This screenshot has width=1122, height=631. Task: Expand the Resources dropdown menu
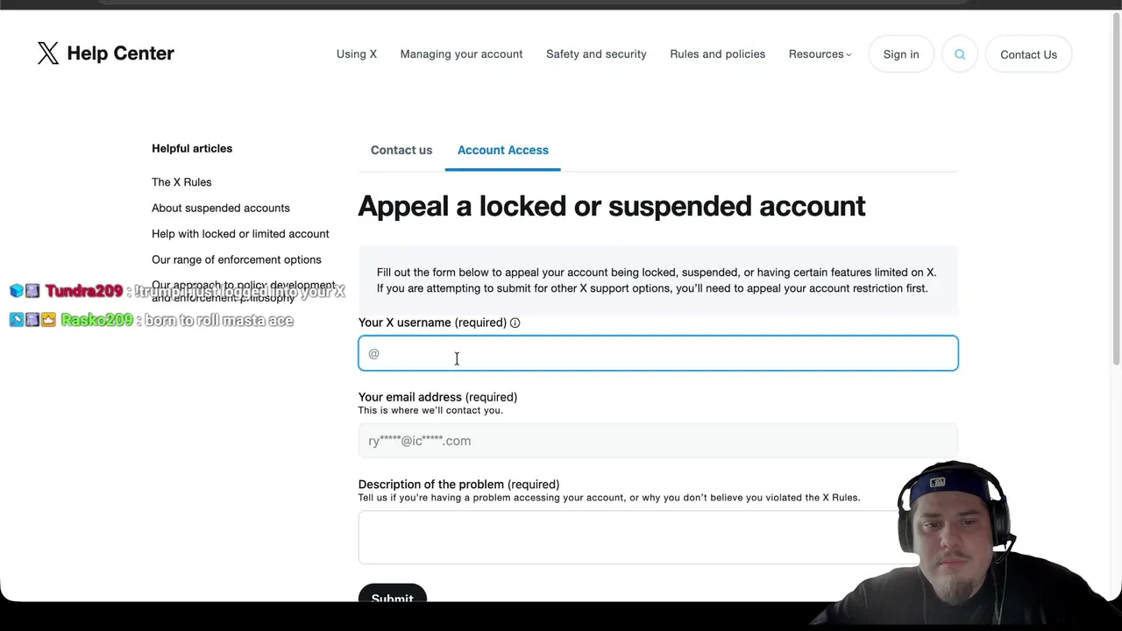[x=820, y=54]
